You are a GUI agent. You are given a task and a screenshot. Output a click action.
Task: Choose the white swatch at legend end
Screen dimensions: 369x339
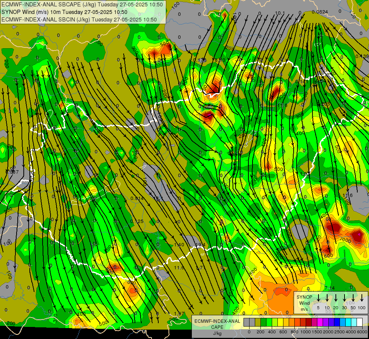(x=359, y=322)
